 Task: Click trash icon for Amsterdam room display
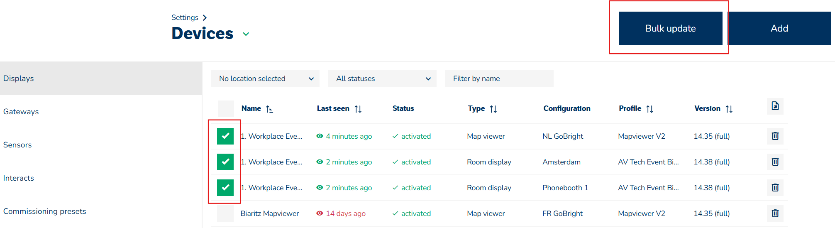[x=775, y=162]
